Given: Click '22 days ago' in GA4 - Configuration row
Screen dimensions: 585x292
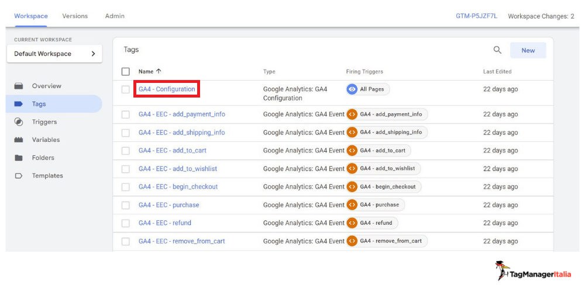Looking at the screenshot, I should pos(500,89).
